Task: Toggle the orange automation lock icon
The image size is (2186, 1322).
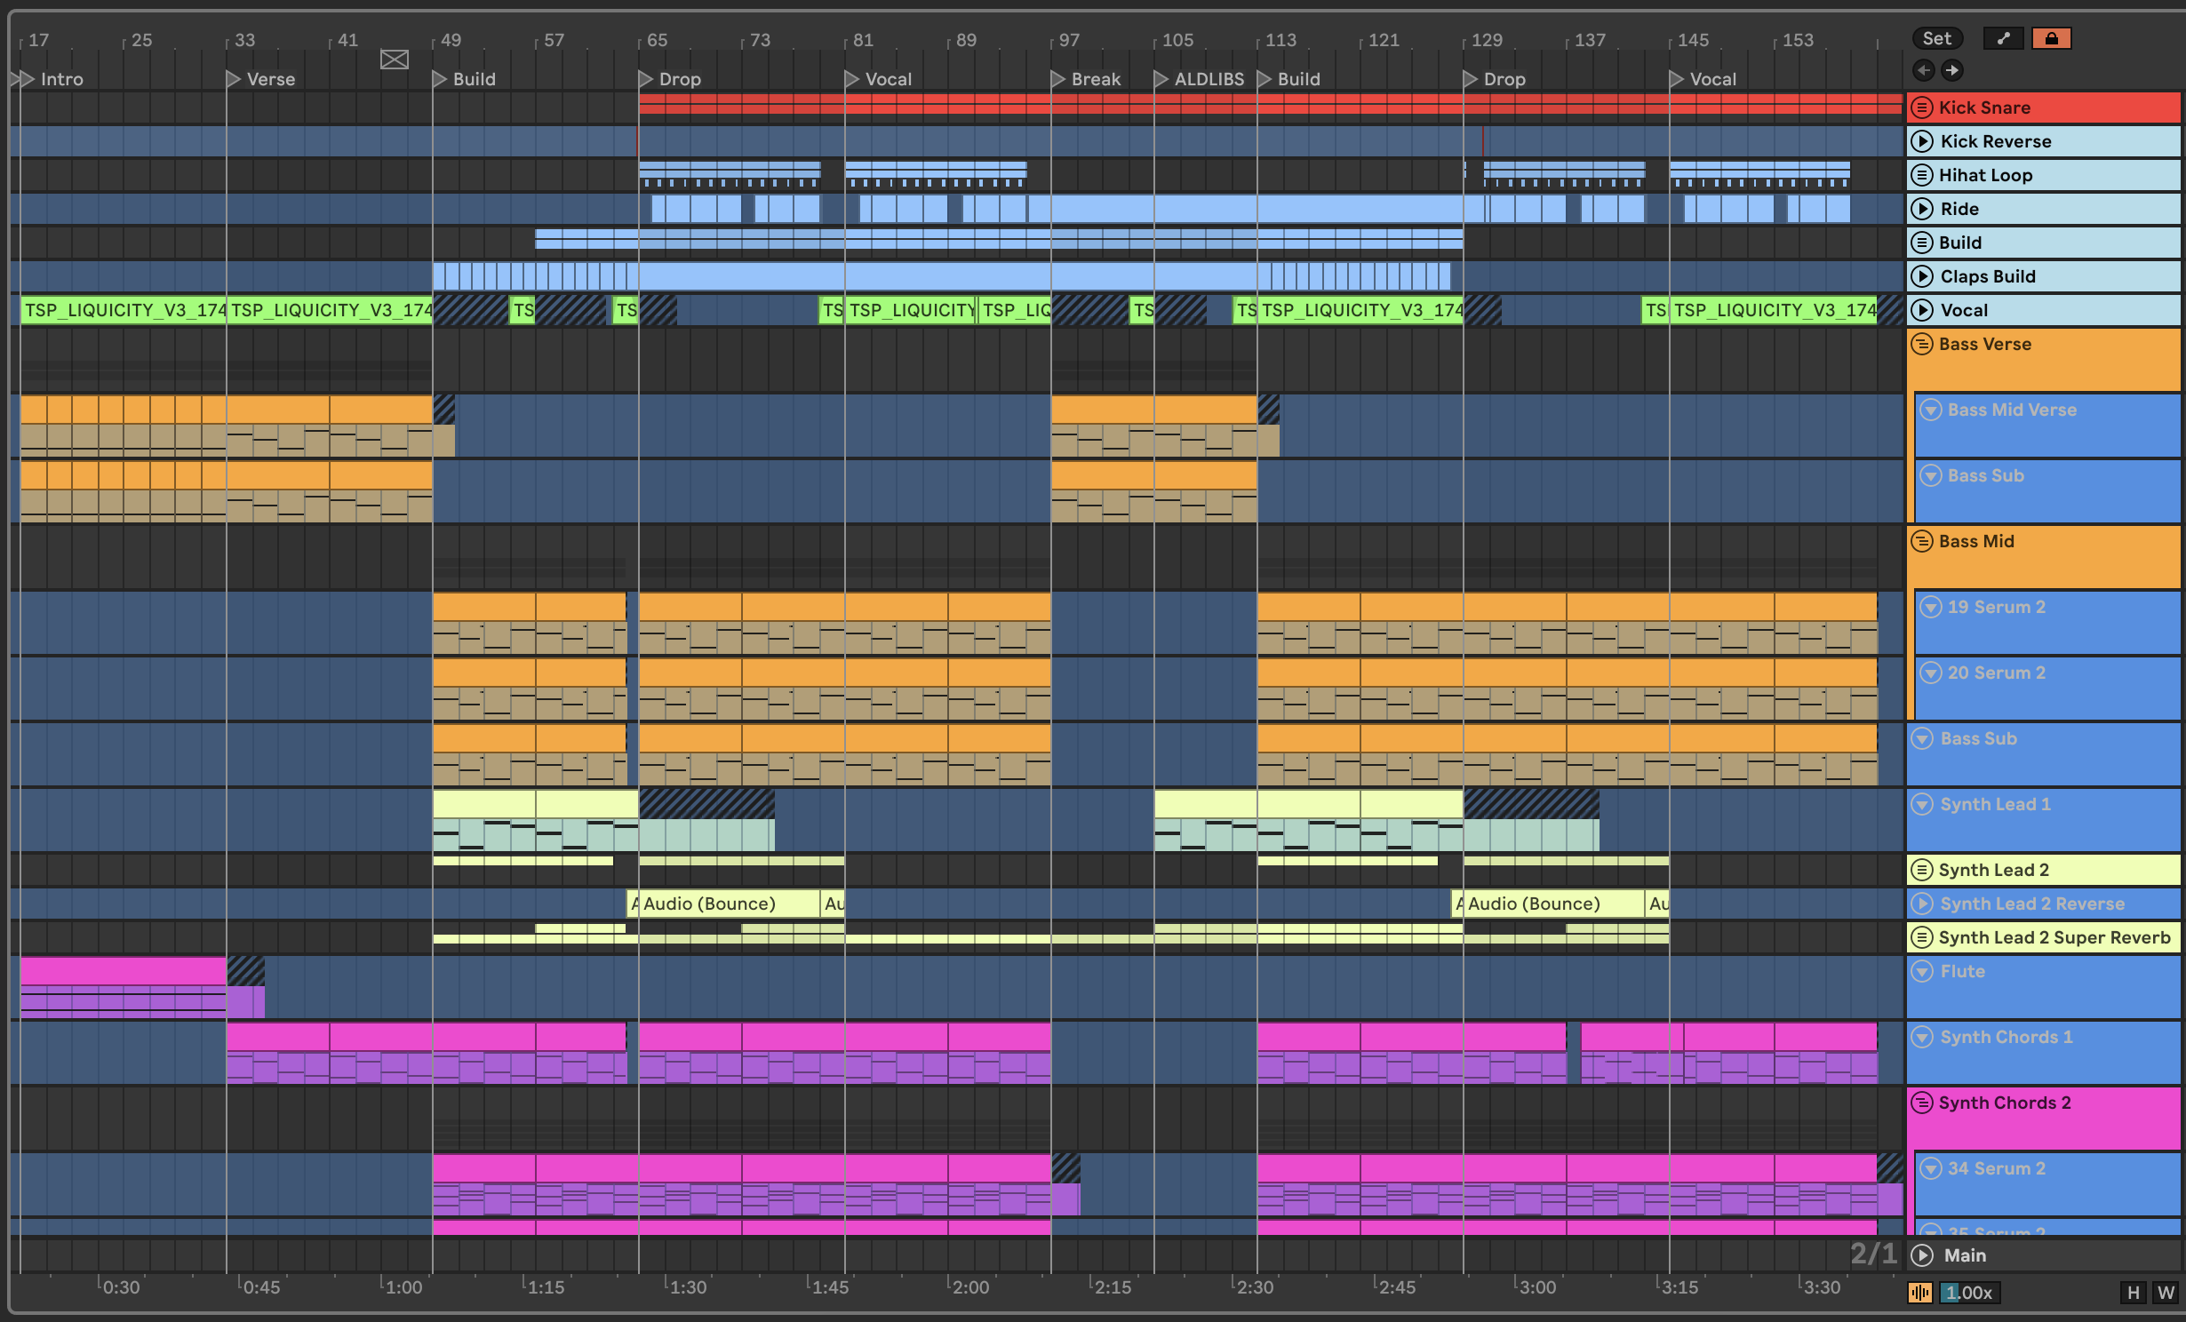Action: [x=2051, y=38]
